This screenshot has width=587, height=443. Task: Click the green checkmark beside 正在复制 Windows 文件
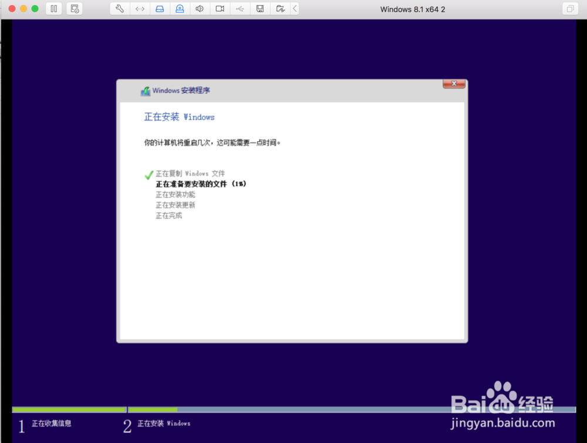(149, 174)
